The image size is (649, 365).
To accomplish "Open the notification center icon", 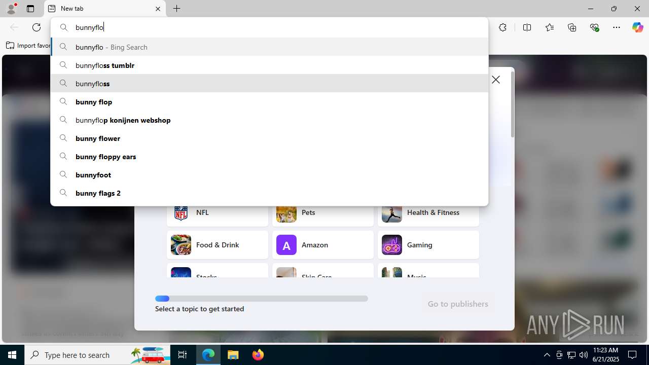I will pos(632,355).
